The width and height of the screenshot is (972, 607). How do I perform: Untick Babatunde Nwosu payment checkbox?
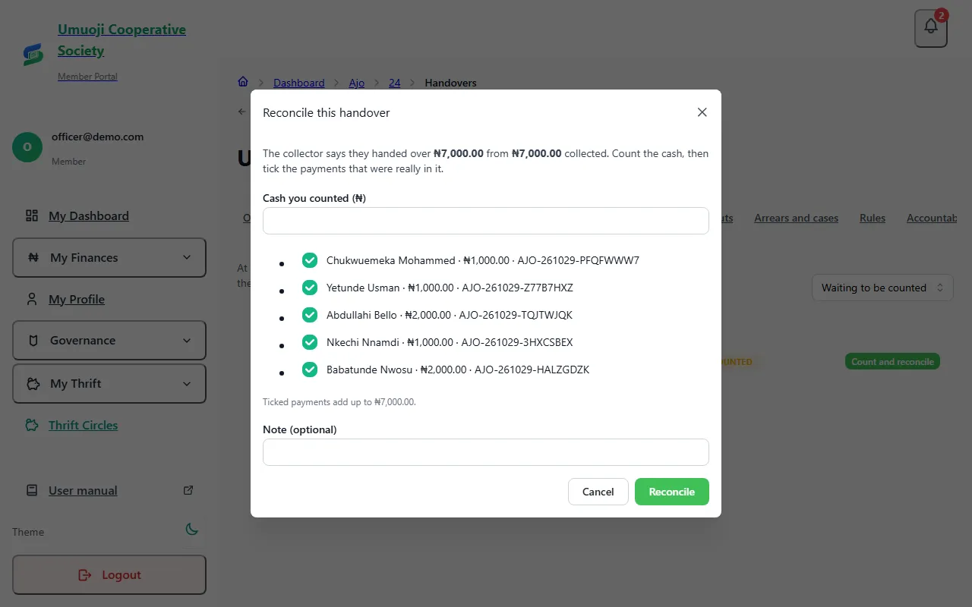[310, 370]
